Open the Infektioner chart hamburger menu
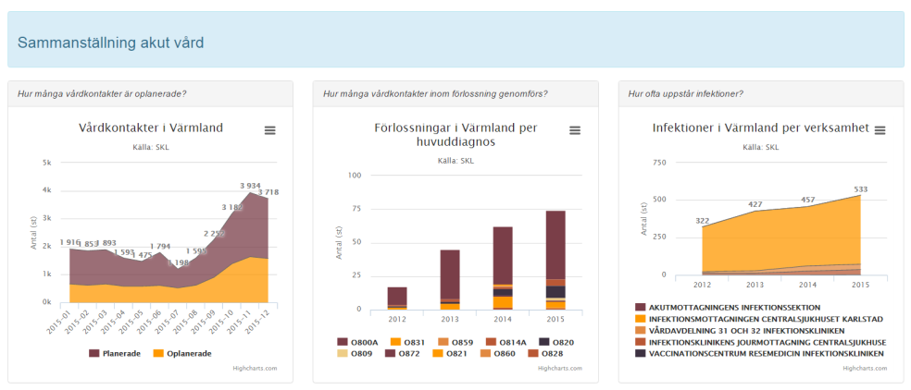Image resolution: width=911 pixels, height=390 pixels. point(880,130)
